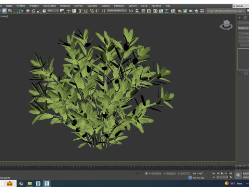The width and height of the screenshot is (249, 187).
Task: Toggle Angle Snap
Action: tap(86, 11)
